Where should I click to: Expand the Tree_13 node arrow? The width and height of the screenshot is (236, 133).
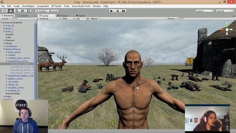point(4,25)
